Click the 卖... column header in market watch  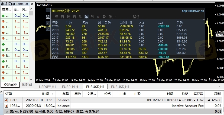pos(17,10)
